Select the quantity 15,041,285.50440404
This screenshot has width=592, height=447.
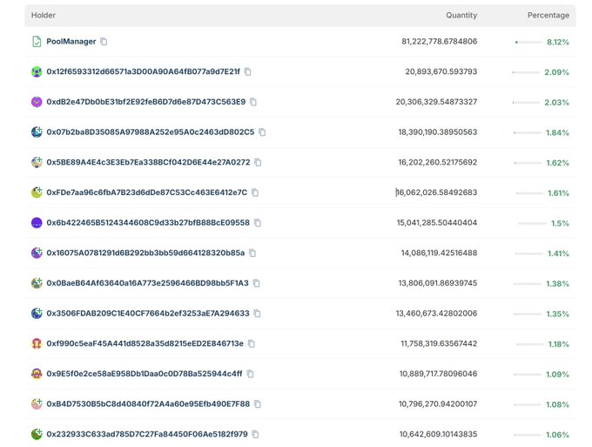coord(437,222)
